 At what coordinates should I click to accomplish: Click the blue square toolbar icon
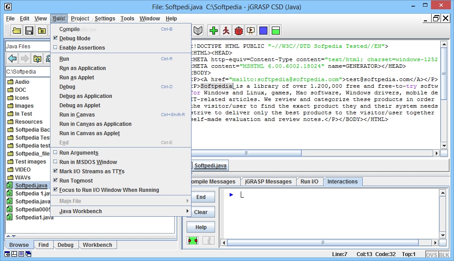click(x=263, y=31)
